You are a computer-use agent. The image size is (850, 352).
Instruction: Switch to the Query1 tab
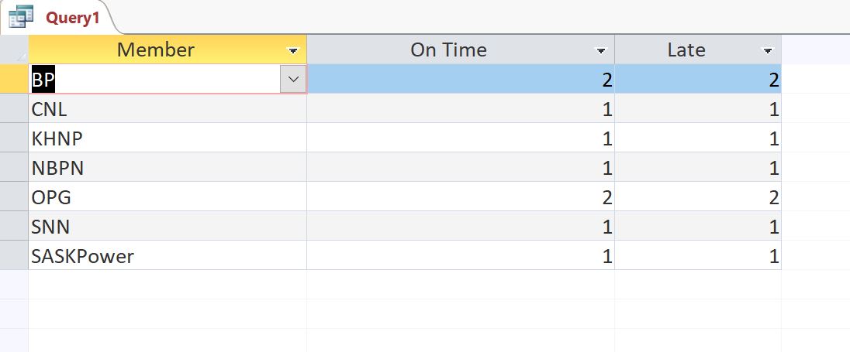pos(72,18)
